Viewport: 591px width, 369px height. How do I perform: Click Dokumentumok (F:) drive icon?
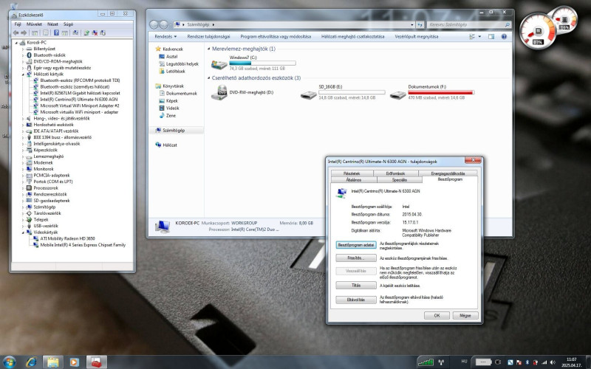[x=397, y=95]
